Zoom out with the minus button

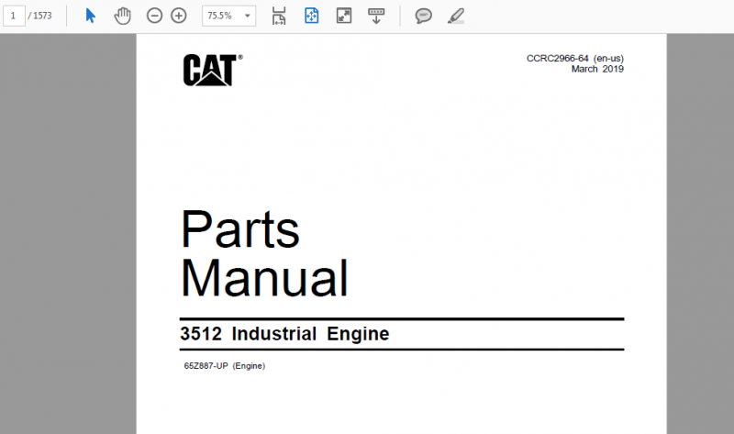point(154,16)
